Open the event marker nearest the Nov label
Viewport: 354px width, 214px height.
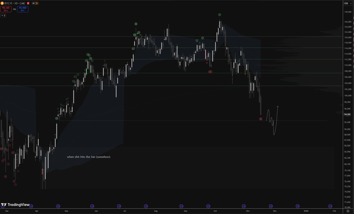coord(244,206)
